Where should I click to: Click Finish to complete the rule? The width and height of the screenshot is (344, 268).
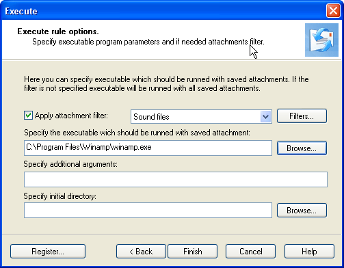[x=193, y=252]
